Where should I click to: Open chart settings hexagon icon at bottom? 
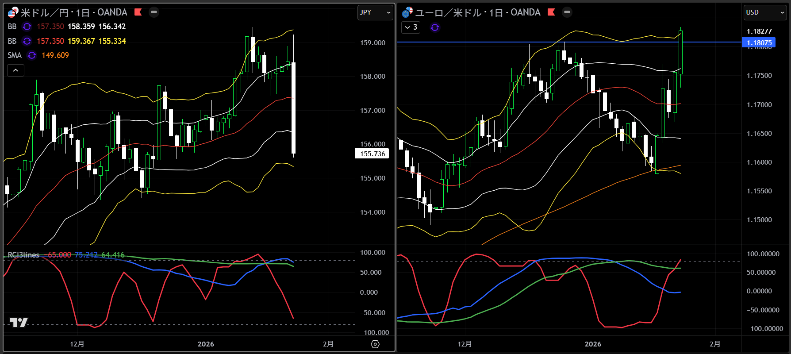375,344
